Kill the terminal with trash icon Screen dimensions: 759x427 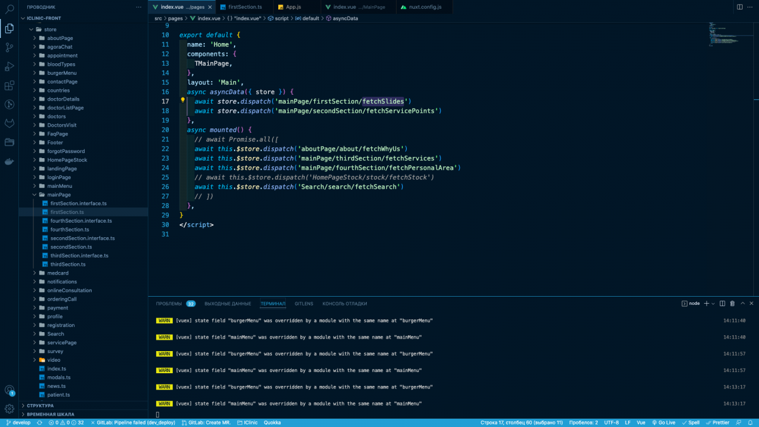732,304
